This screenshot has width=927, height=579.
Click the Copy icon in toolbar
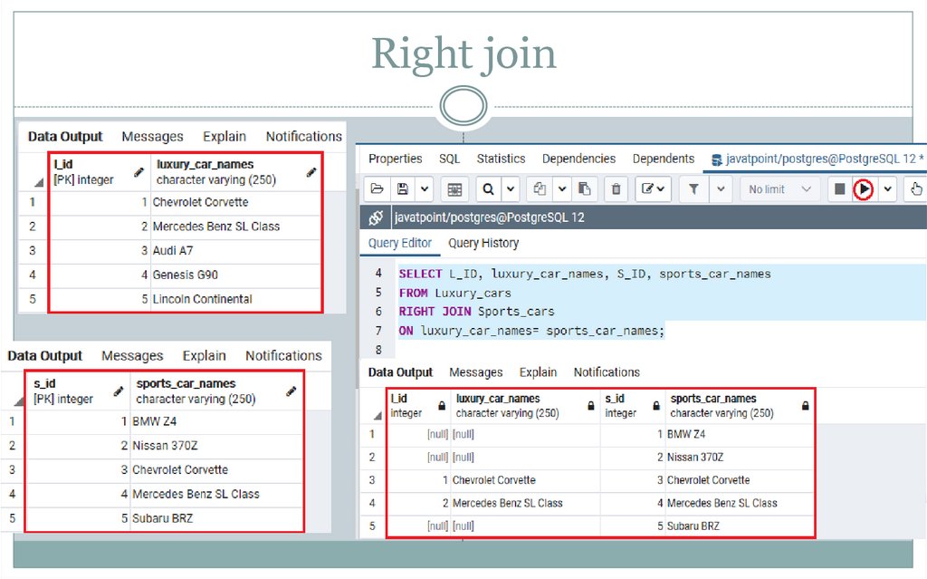click(540, 189)
